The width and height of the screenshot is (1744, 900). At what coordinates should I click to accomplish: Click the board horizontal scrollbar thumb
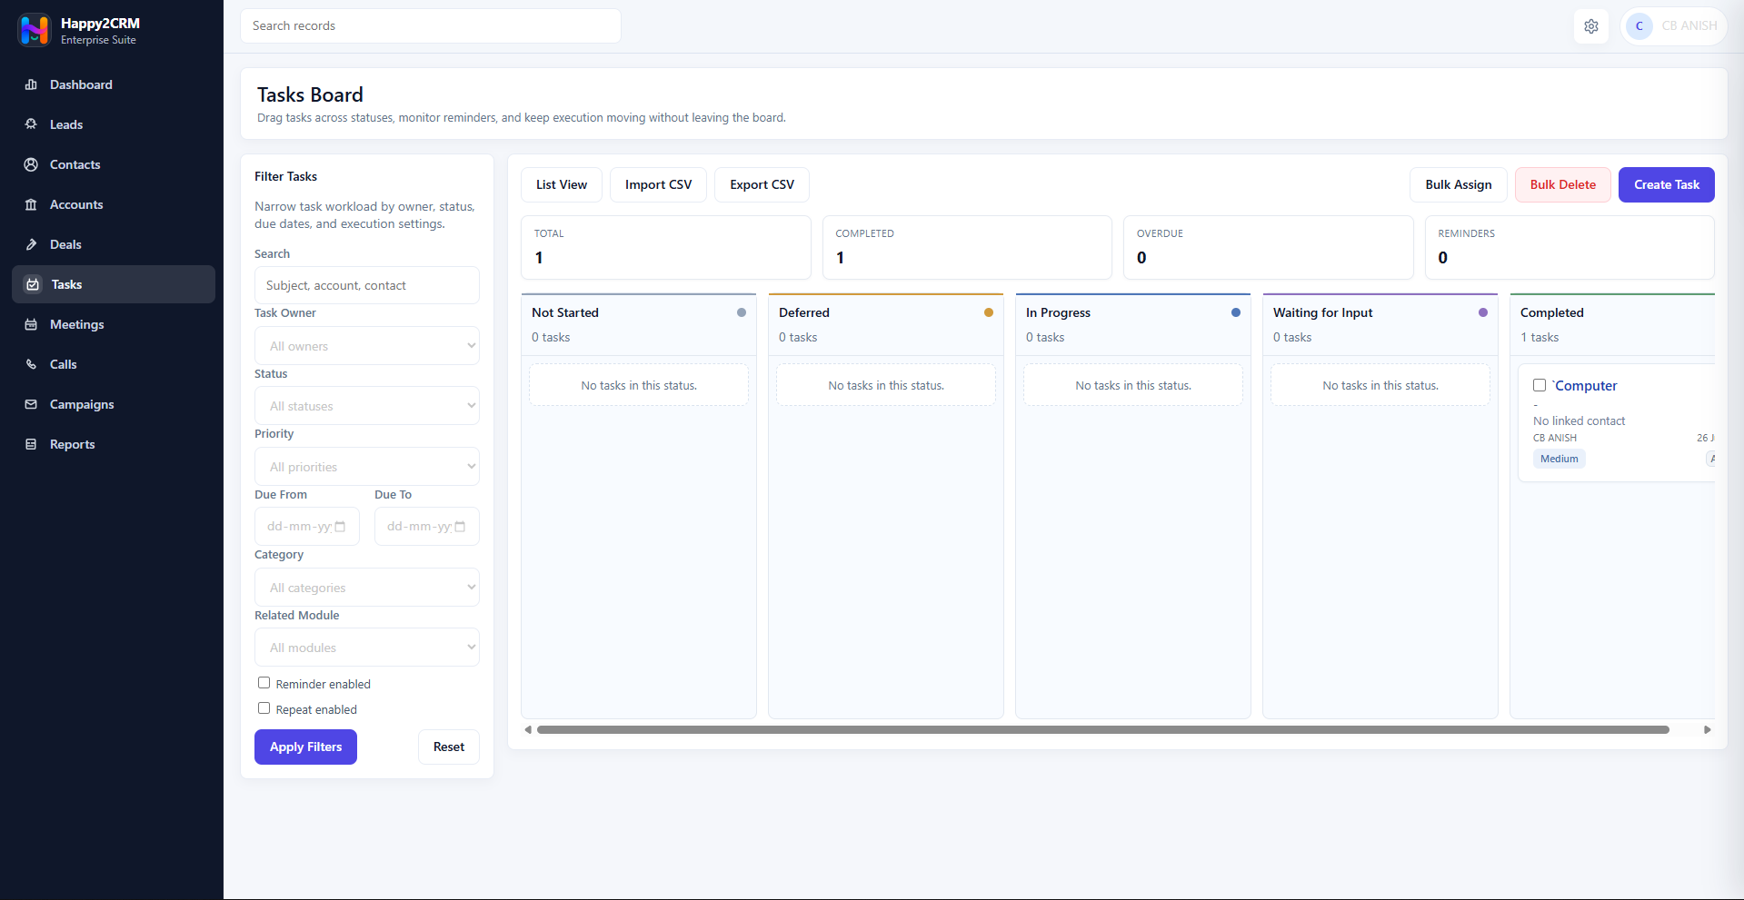[x=1103, y=729]
